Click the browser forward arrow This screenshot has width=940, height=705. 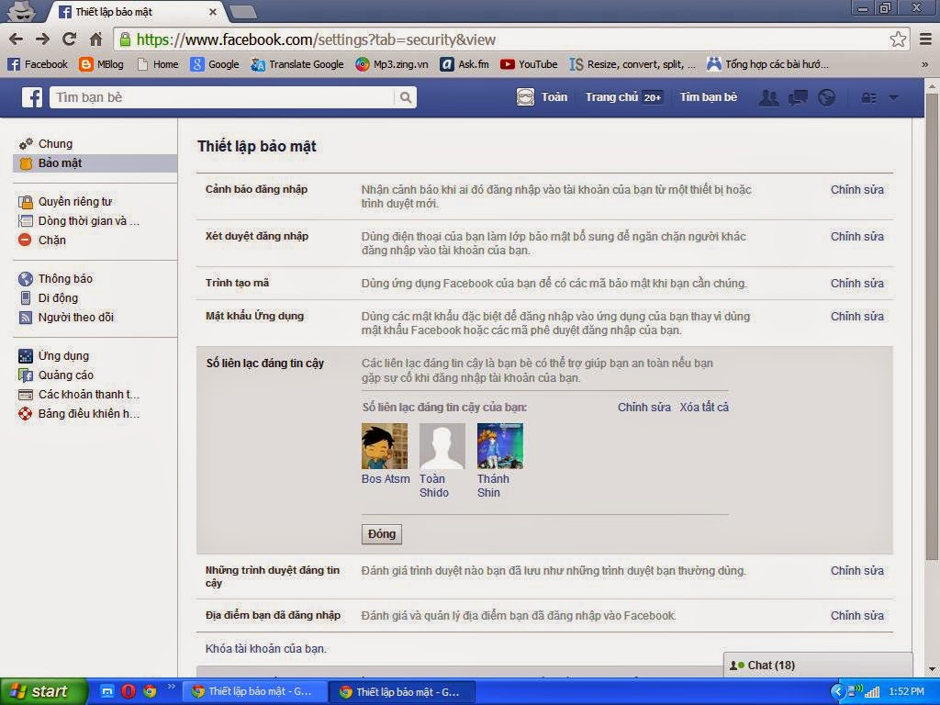[42, 39]
